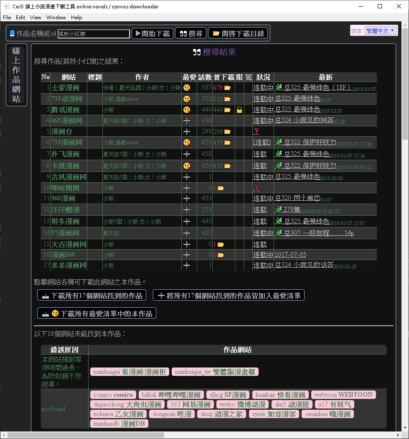The image size is (409, 439).
Task: Toggle favorite emoji for 土豪漫画
Action: click(187, 88)
